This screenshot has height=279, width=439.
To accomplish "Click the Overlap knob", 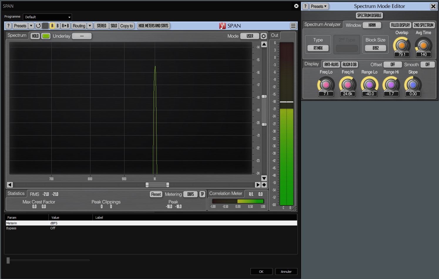I will click(401, 45).
